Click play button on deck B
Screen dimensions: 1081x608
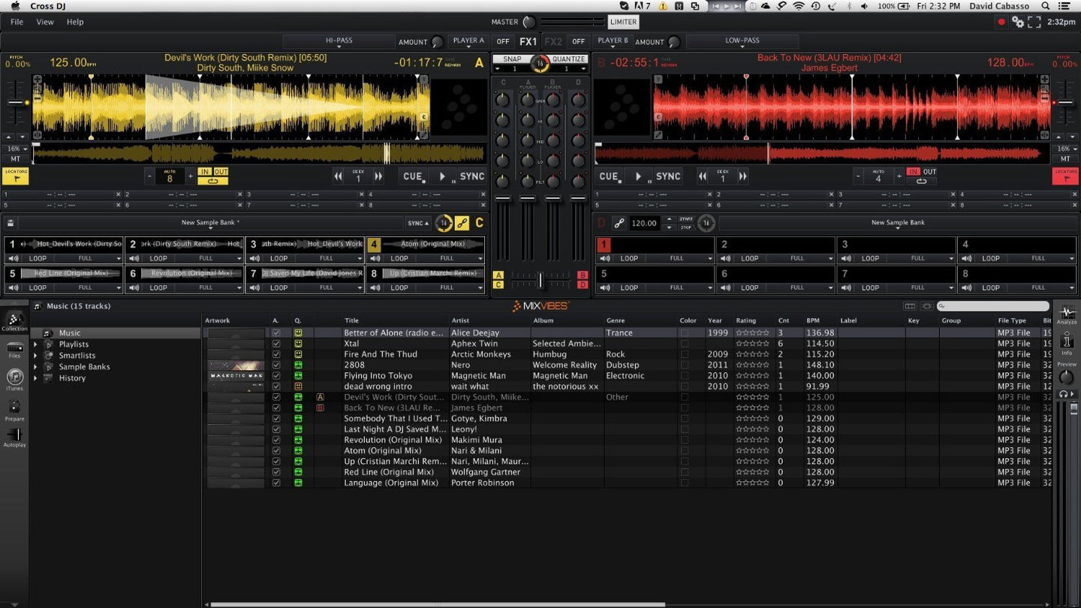[639, 176]
